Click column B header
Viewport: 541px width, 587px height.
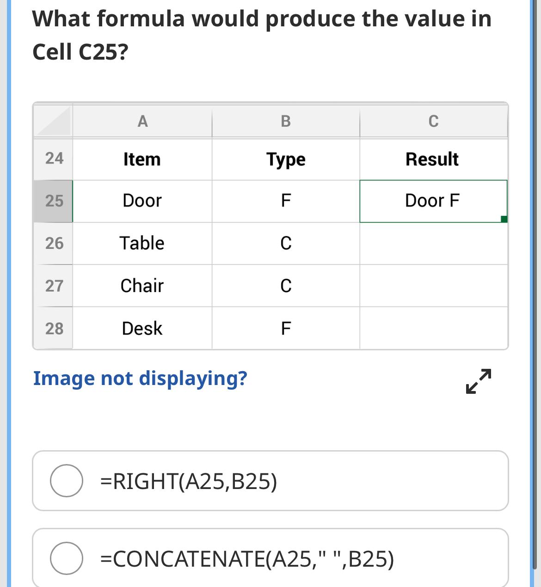[x=286, y=121]
